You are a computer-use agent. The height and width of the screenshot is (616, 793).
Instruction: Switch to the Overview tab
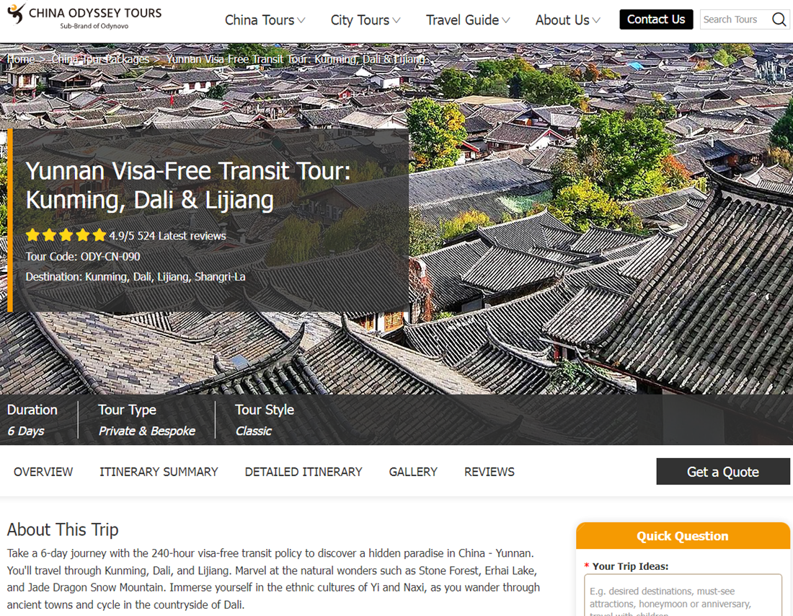point(43,472)
